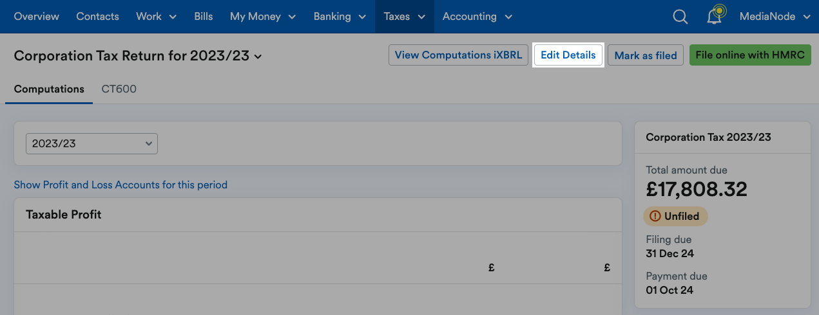Click the Corporation Tax 2023/23 panel title
The width and height of the screenshot is (819, 315).
click(x=708, y=137)
